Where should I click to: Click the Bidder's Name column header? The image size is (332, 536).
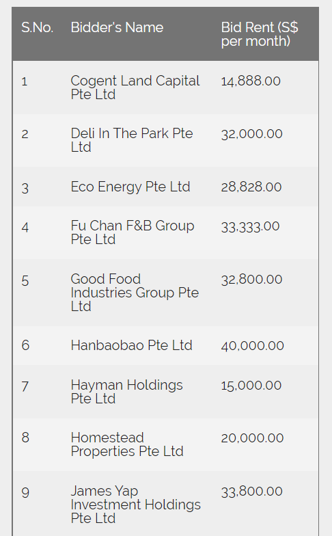(117, 27)
